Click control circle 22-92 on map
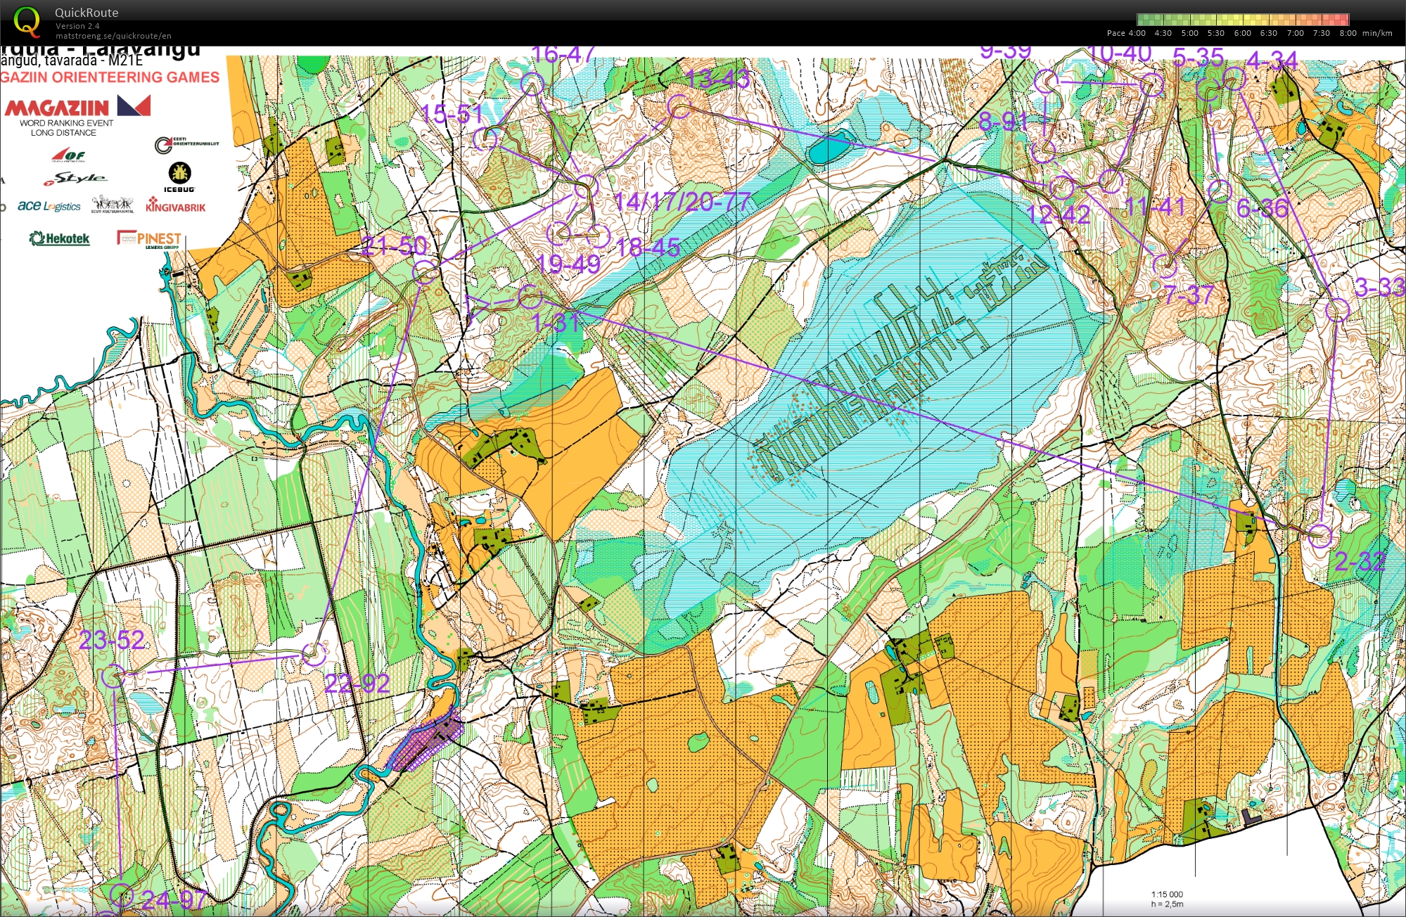1406x917 pixels. (x=314, y=653)
